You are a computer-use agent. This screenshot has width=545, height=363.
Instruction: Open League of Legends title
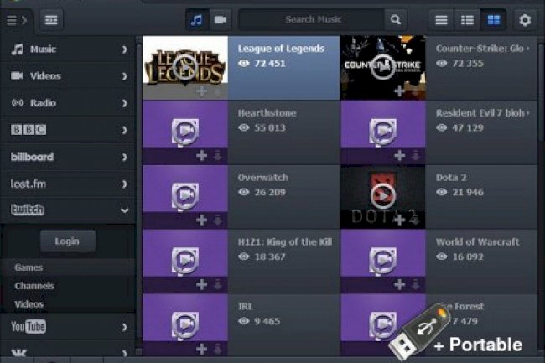(281, 49)
